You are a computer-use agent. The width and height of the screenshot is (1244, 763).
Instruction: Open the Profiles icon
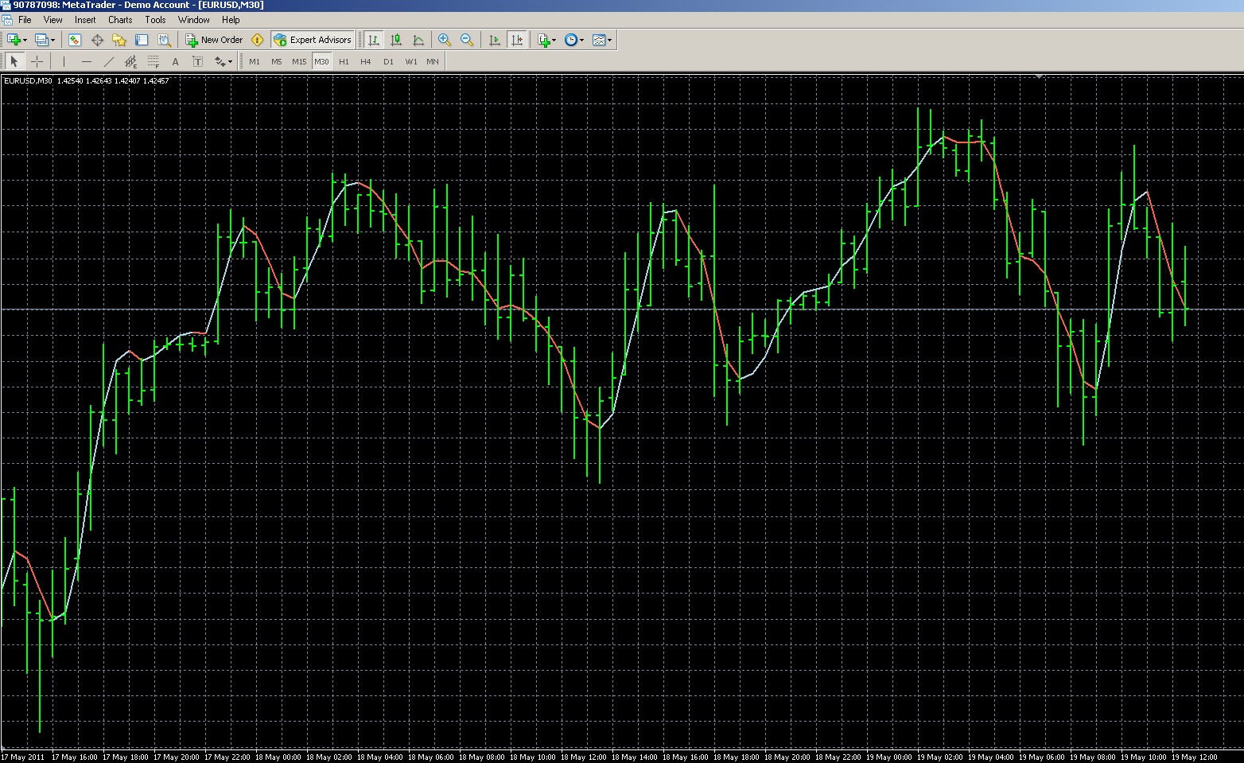click(x=42, y=40)
